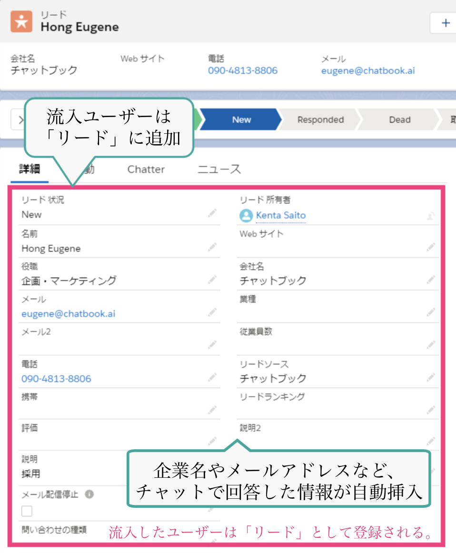Open the header phone link 090-4813-8806
456x553 pixels.
243,70
